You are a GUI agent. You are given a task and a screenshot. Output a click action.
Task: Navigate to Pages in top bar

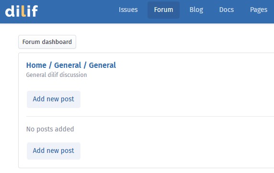(259, 10)
